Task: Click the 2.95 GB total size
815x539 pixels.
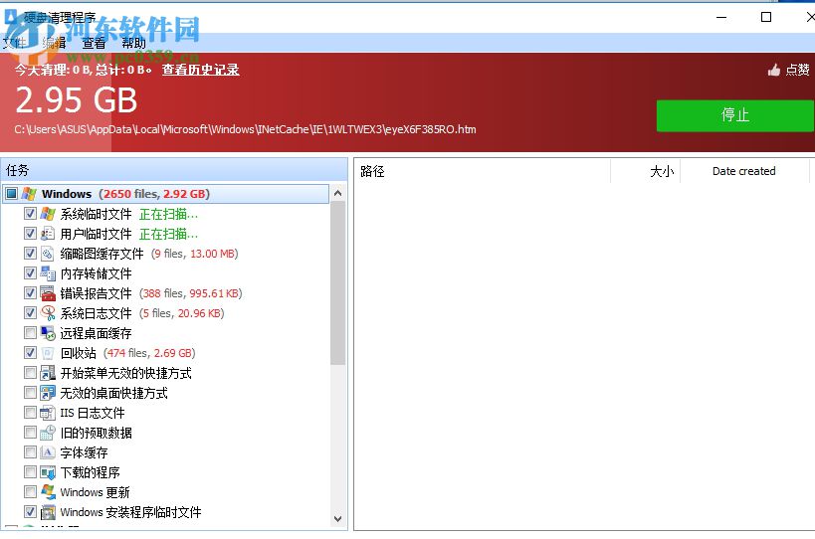Action: pos(77,100)
